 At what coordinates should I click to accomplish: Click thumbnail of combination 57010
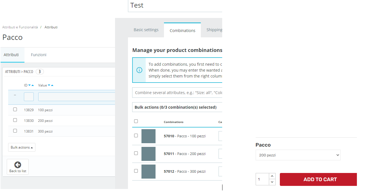click(148, 136)
